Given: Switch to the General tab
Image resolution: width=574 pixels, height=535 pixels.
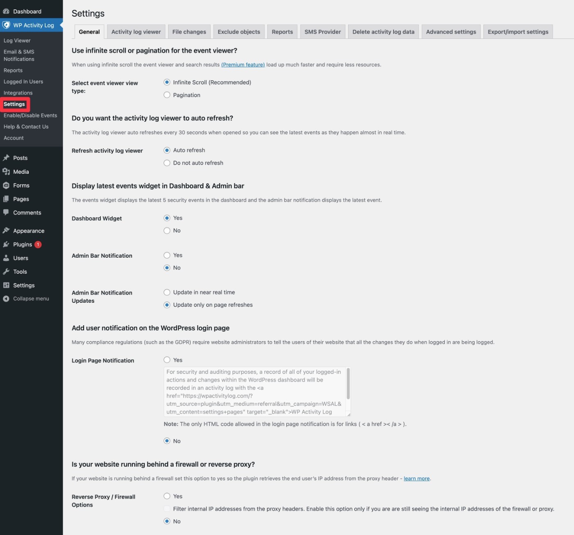Looking at the screenshot, I should click(89, 32).
